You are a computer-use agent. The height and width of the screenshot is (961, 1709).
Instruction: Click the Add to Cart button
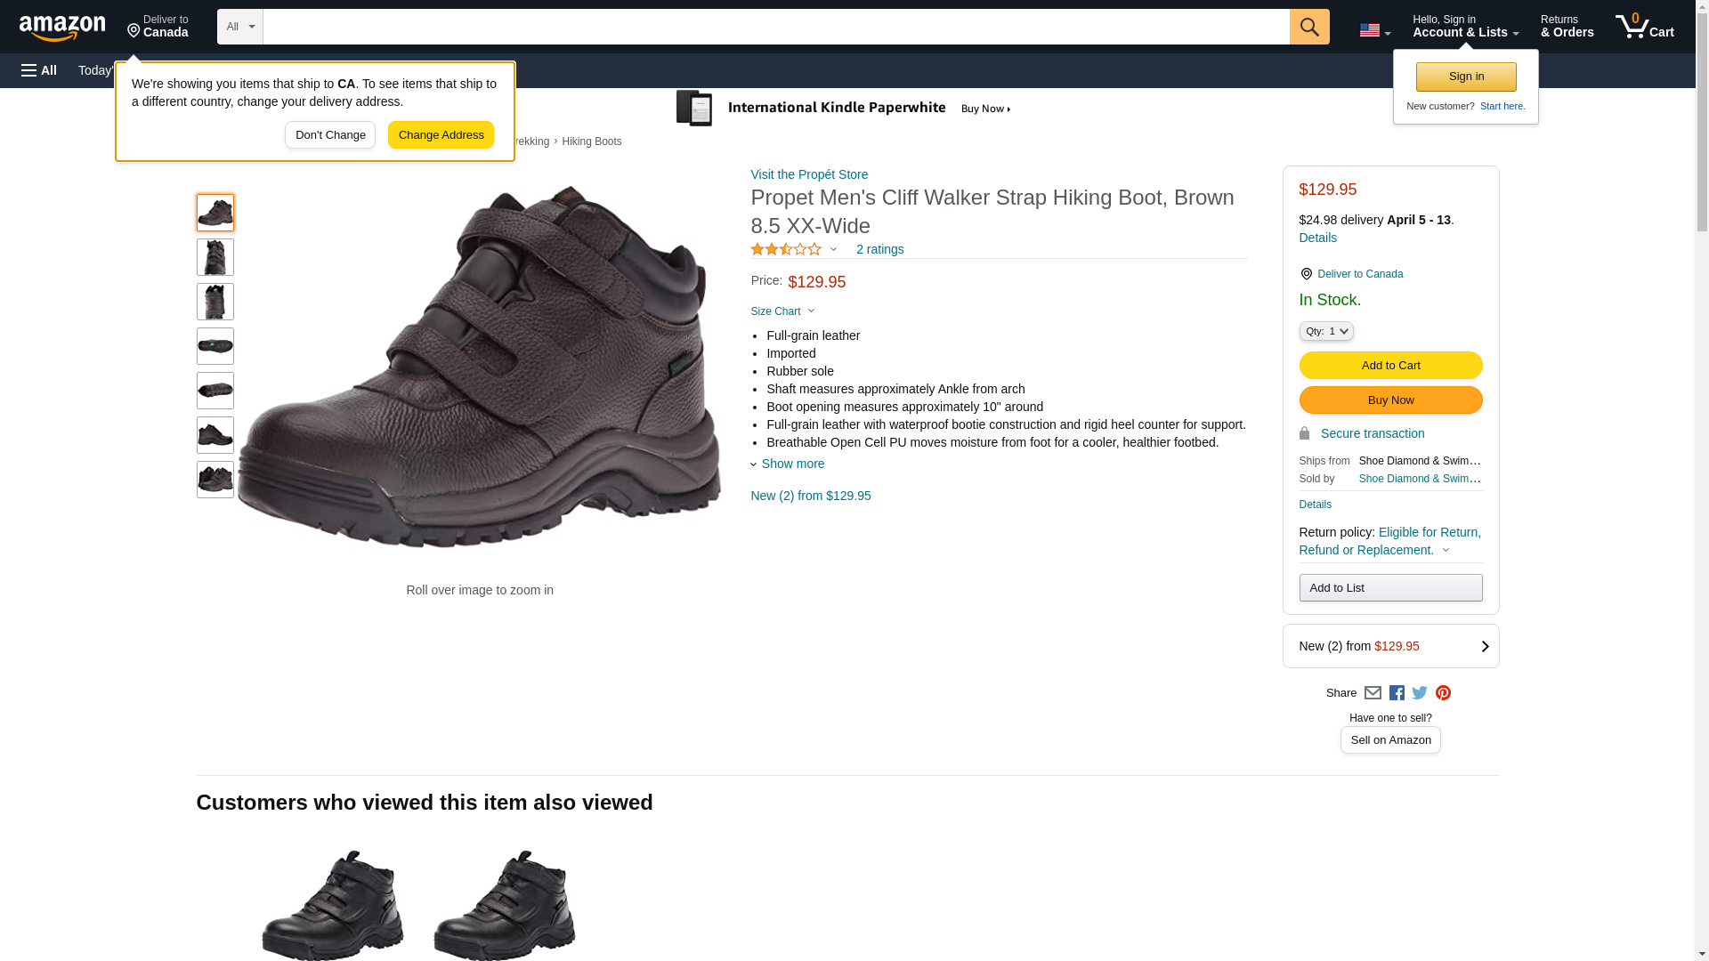point(1390,366)
